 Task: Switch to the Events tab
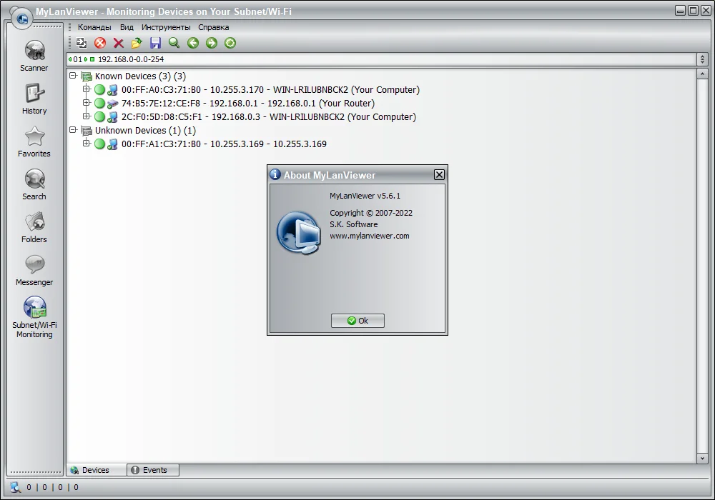point(153,470)
